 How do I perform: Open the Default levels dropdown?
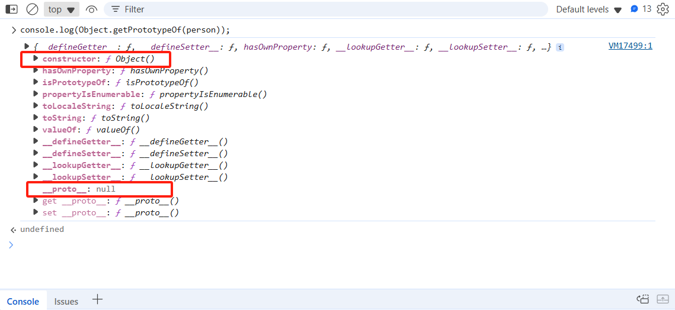click(588, 9)
